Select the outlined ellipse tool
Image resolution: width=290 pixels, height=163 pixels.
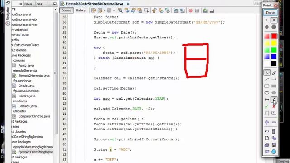pyautogui.click(x=267, y=93)
